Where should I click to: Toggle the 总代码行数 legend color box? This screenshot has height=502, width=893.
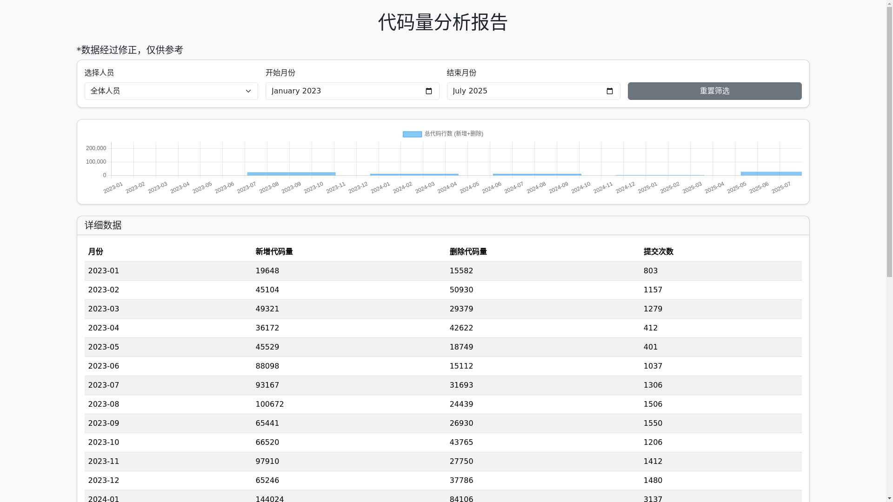coord(412,134)
